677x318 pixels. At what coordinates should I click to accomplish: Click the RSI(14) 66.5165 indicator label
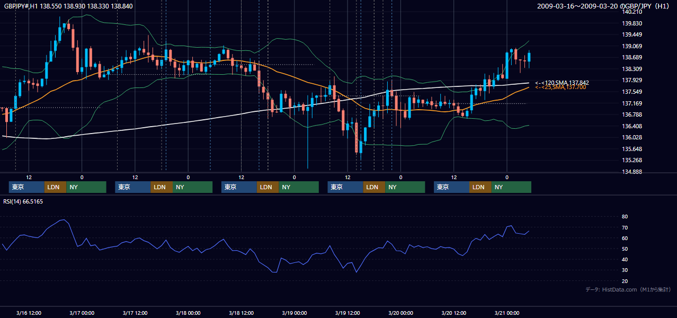click(23, 201)
